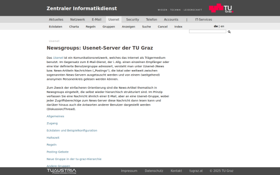This screenshot has height=175, width=280.
Task: Open the Eckdaten submenu item
Action: click(x=56, y=27)
